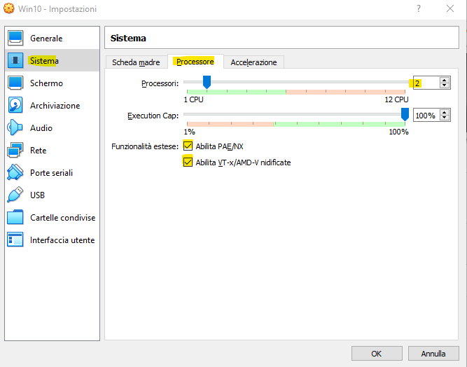The image size is (467, 367).
Task: Open Cartelle condivise label
Action: coord(63,217)
